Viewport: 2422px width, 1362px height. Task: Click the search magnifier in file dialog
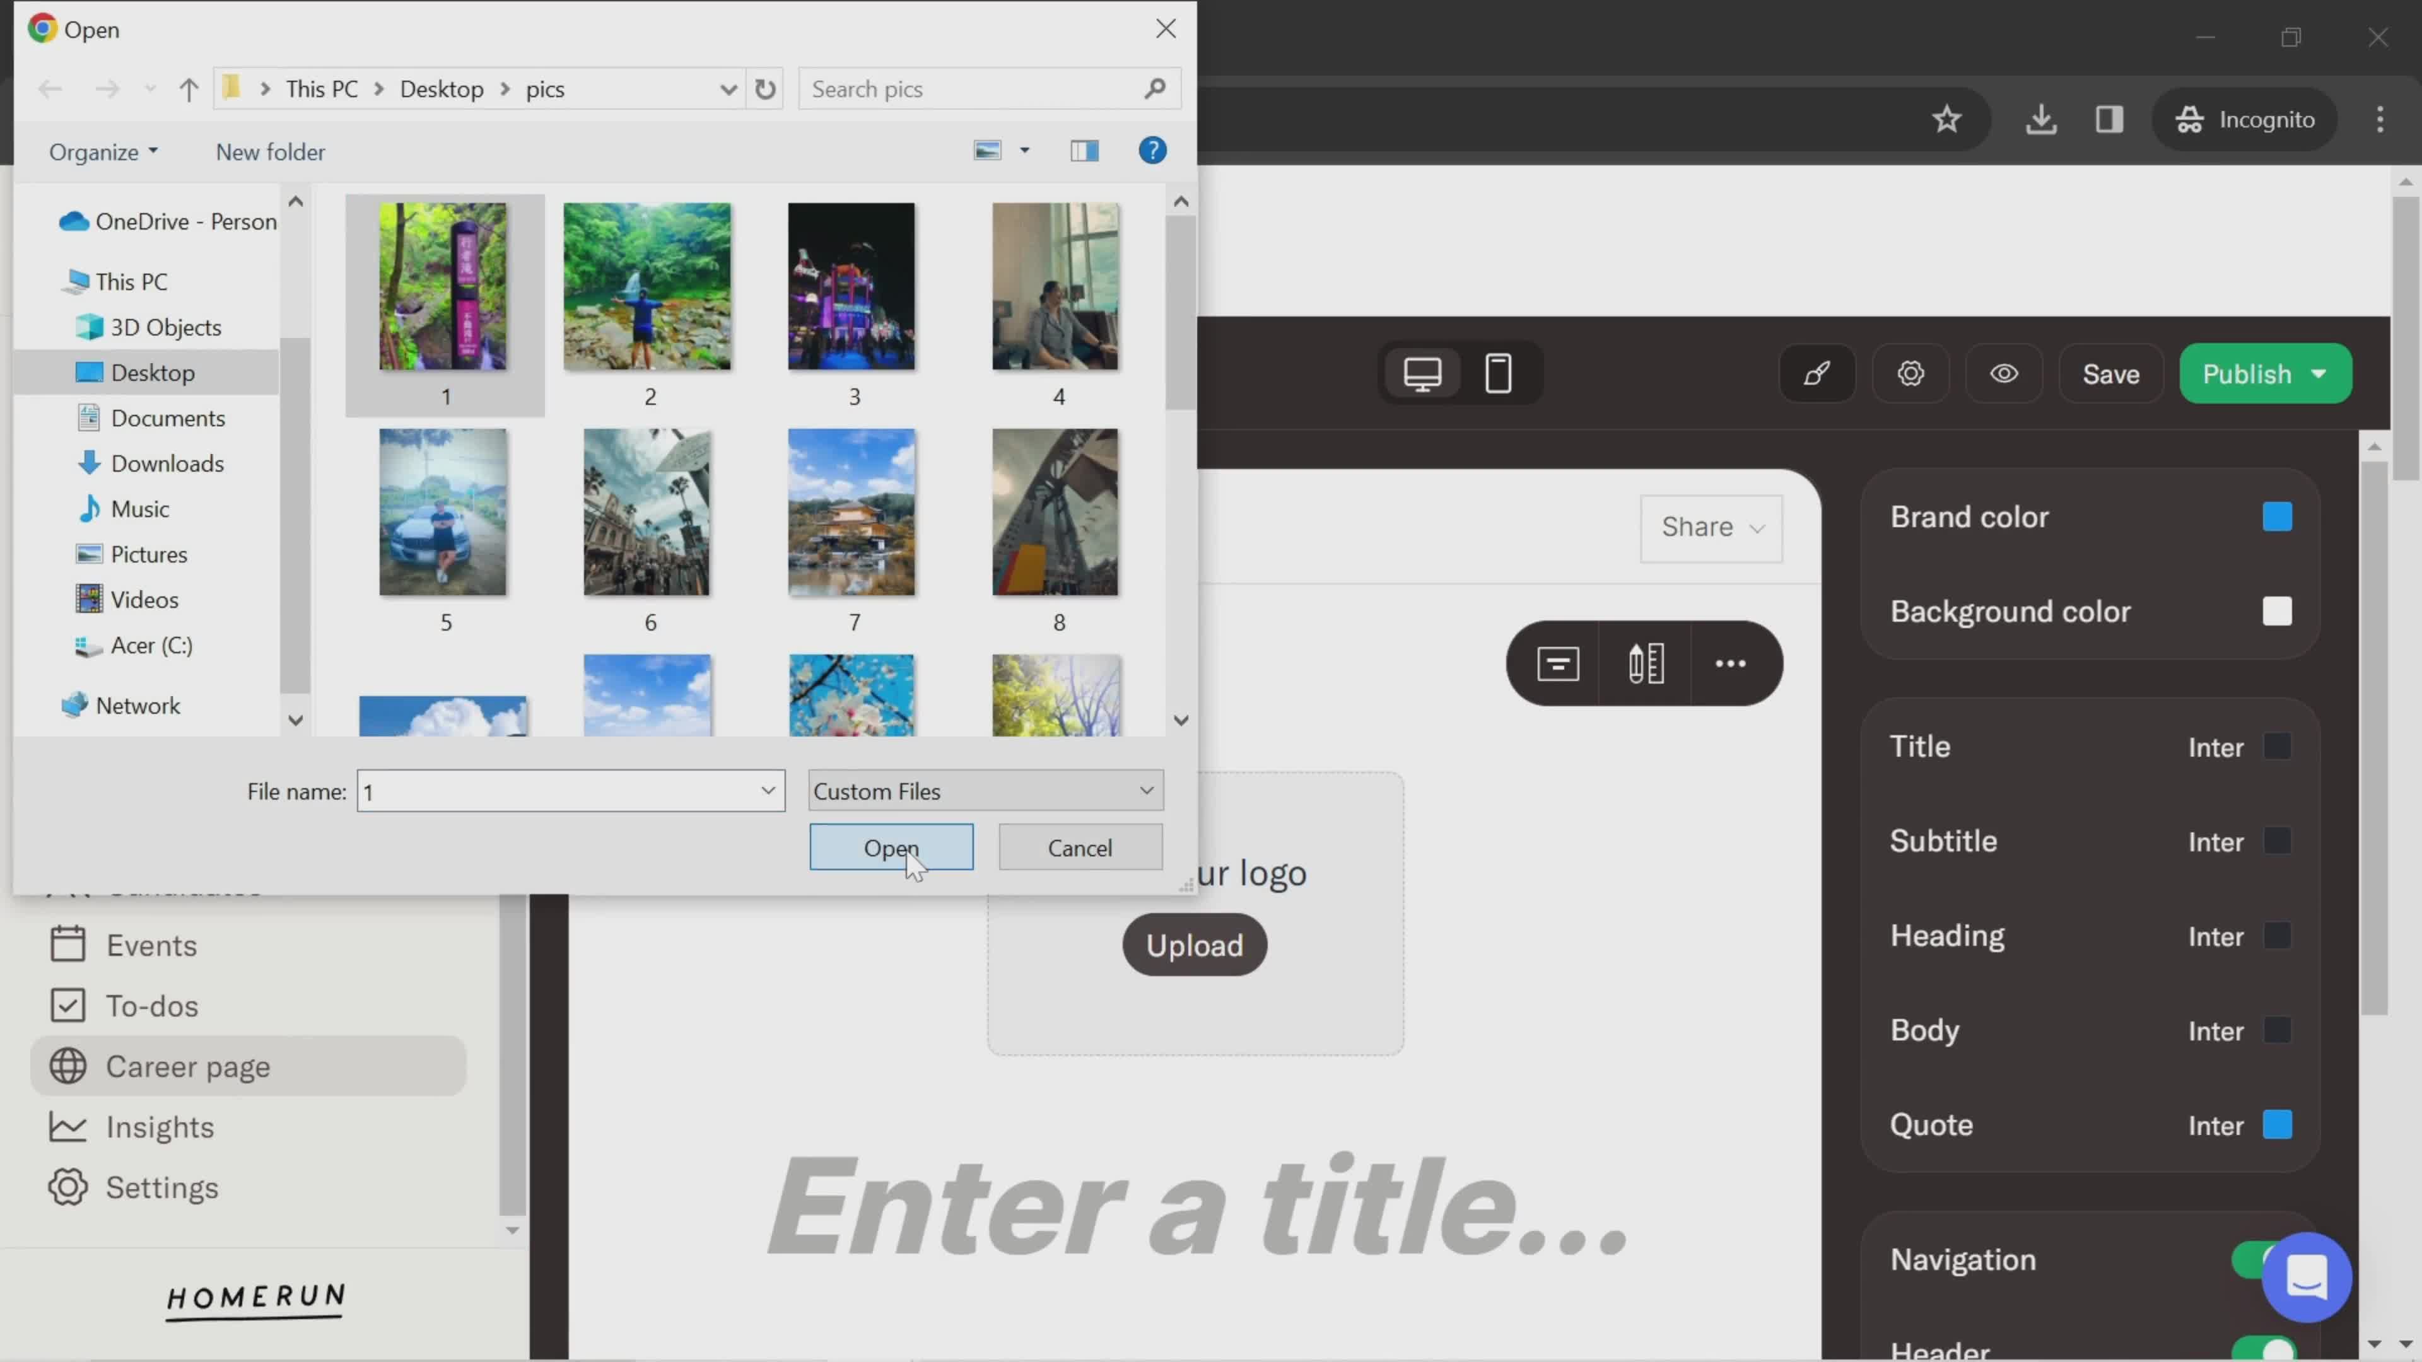pos(1155,90)
